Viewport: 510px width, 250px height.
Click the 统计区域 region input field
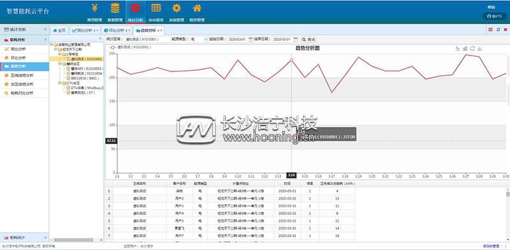147,39
